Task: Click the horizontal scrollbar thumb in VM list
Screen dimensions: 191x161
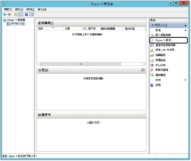Action: point(81,64)
